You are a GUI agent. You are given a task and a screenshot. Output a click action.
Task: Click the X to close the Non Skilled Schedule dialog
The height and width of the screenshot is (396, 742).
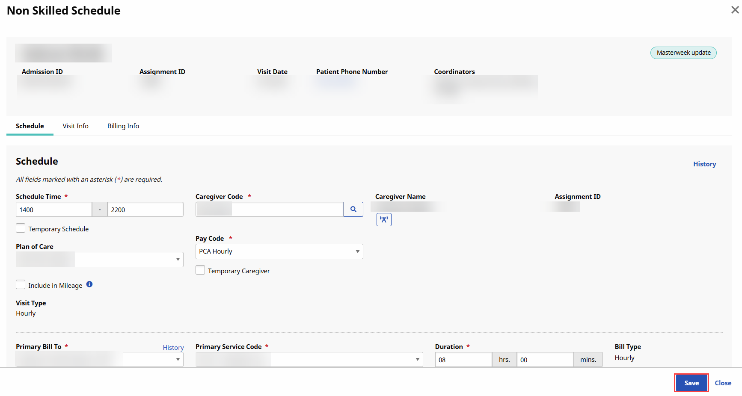[735, 9]
